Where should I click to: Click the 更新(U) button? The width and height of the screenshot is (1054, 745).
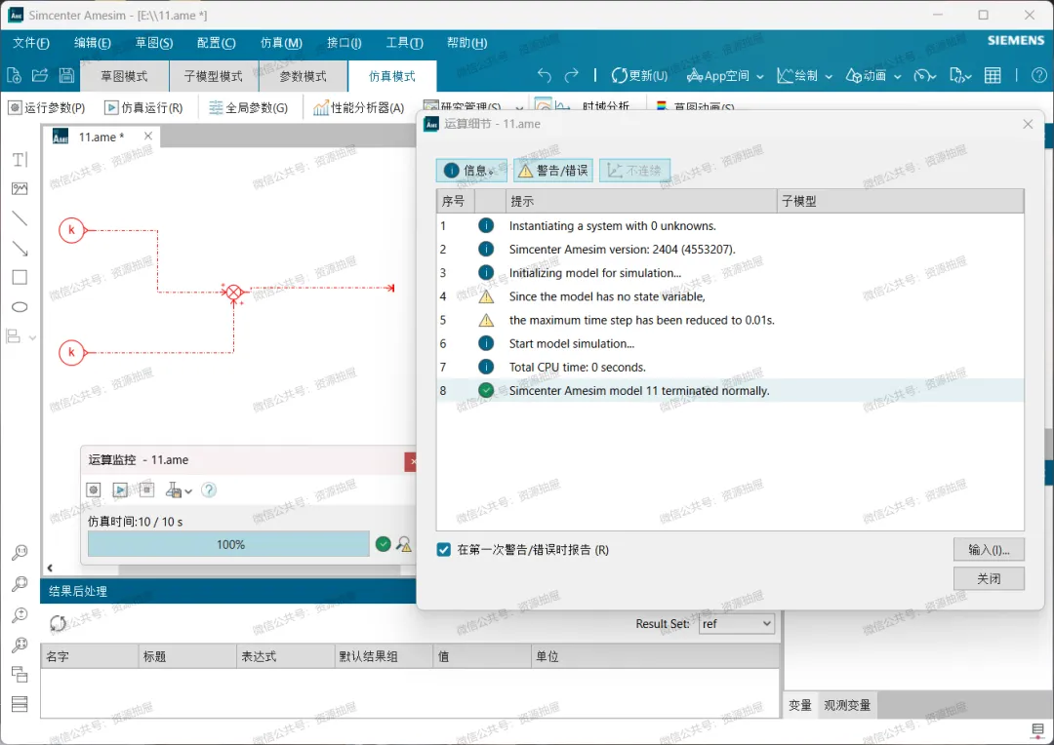pyautogui.click(x=639, y=76)
